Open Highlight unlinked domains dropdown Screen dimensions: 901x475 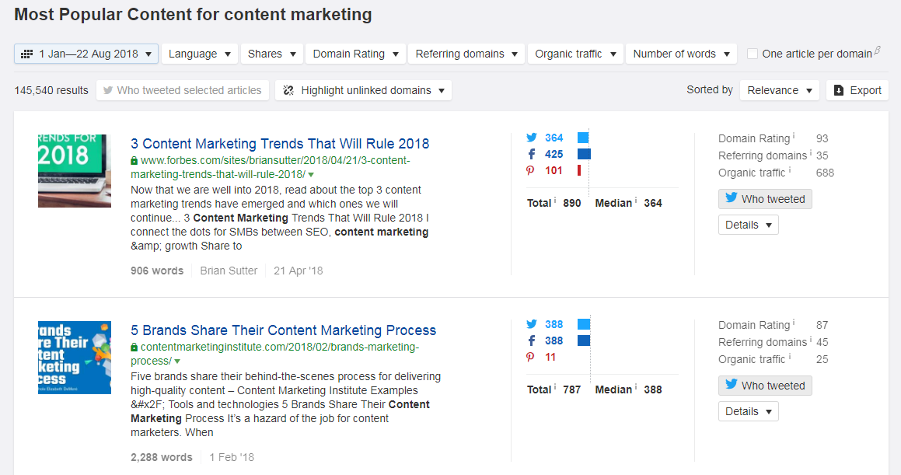[x=363, y=90]
